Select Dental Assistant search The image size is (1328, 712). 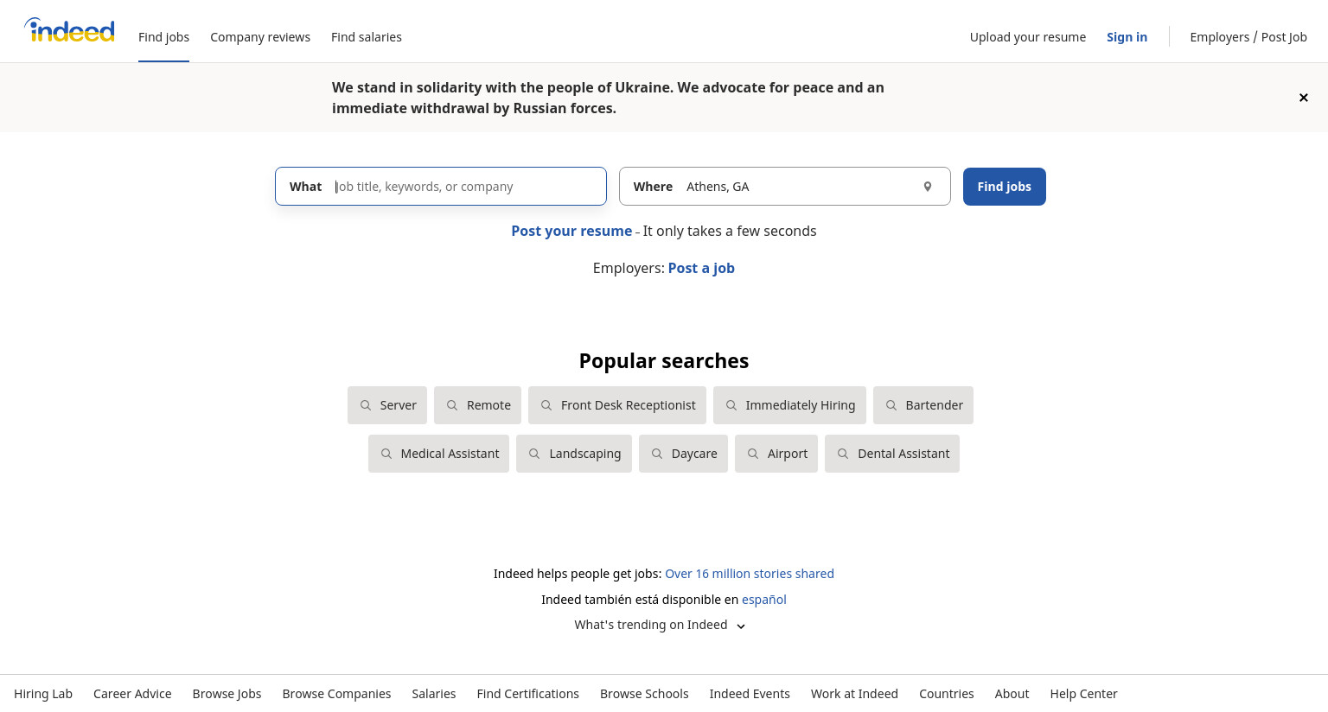[x=892, y=454]
